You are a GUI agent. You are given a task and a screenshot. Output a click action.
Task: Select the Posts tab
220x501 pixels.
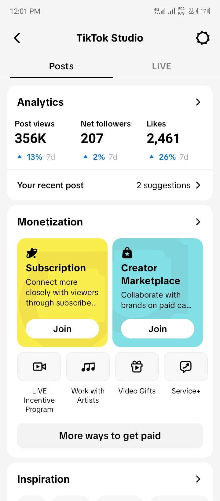pyautogui.click(x=61, y=66)
